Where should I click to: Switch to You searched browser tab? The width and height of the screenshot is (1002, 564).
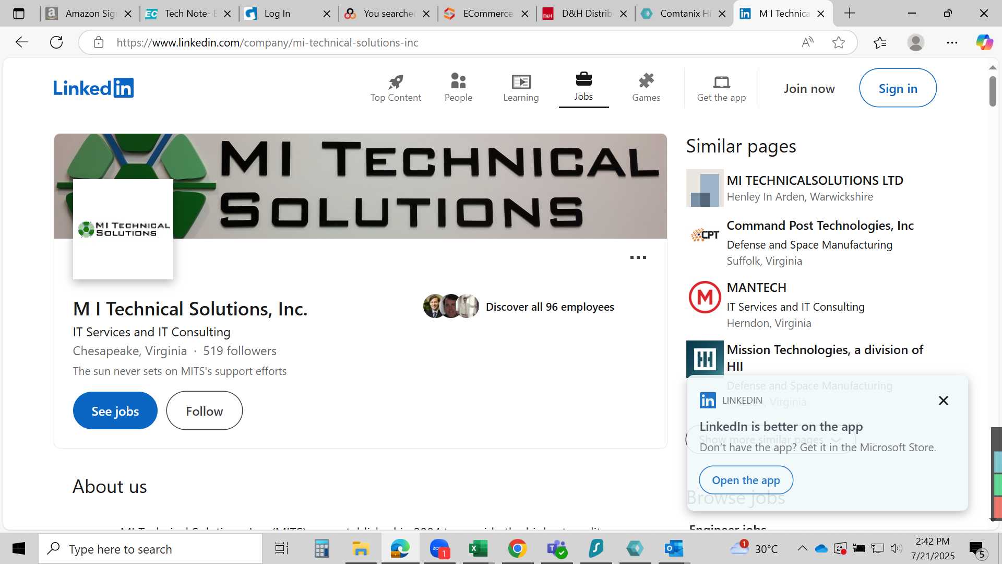387,14
